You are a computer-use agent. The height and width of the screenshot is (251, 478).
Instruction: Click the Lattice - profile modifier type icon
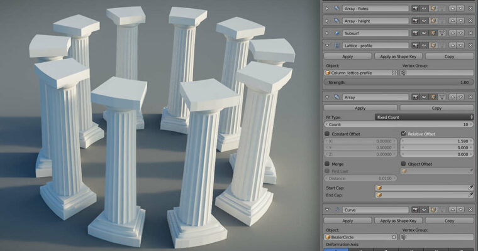pyautogui.click(x=336, y=46)
